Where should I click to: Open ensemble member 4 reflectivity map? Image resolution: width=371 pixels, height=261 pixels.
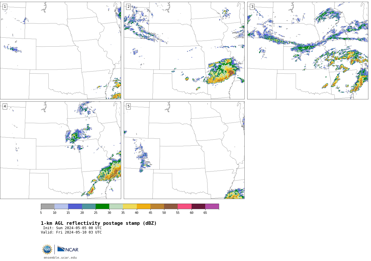coord(61,150)
